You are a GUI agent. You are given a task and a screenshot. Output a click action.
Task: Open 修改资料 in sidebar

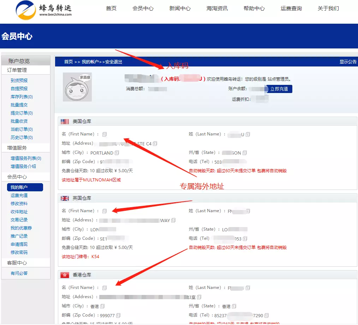click(19, 204)
